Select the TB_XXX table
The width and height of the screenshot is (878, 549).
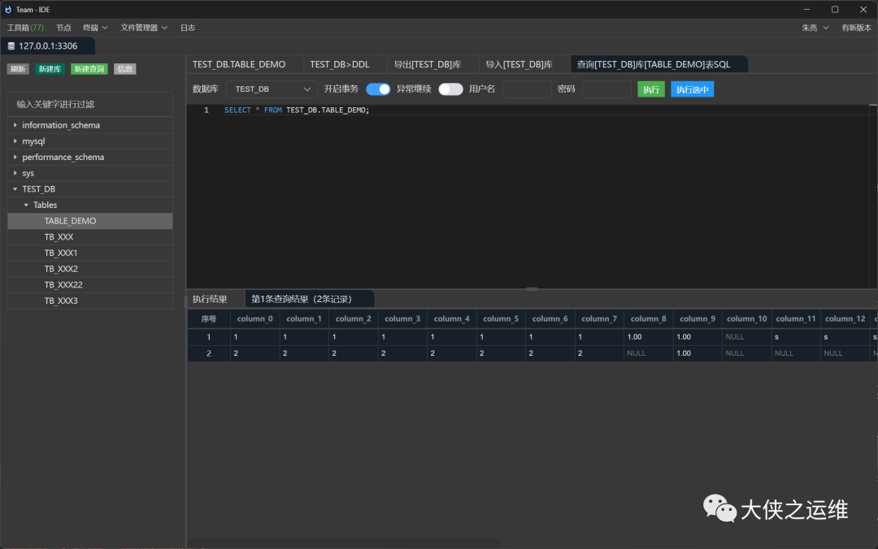click(89, 236)
